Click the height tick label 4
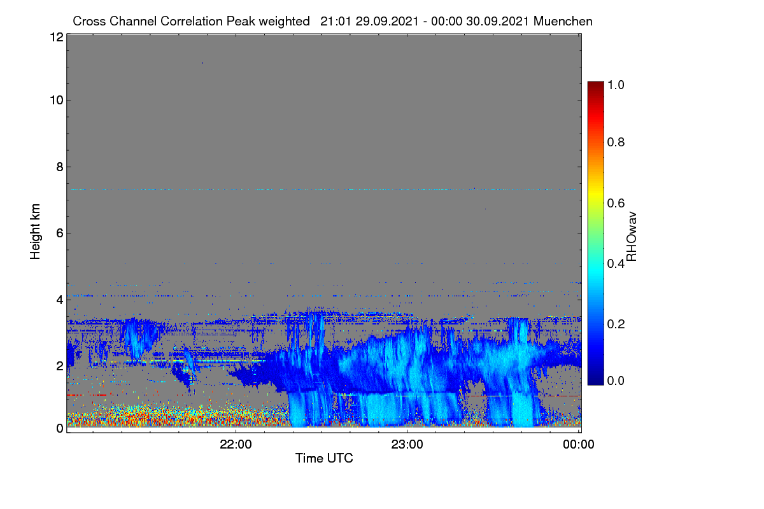Viewport: 764px width, 509px height. (x=59, y=299)
